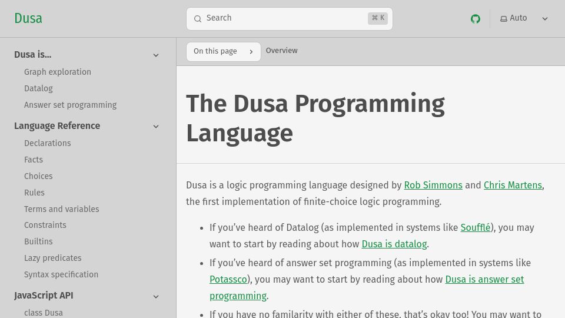Open Datalog sidebar page
Screen dimensions: 565x318
(38, 88)
